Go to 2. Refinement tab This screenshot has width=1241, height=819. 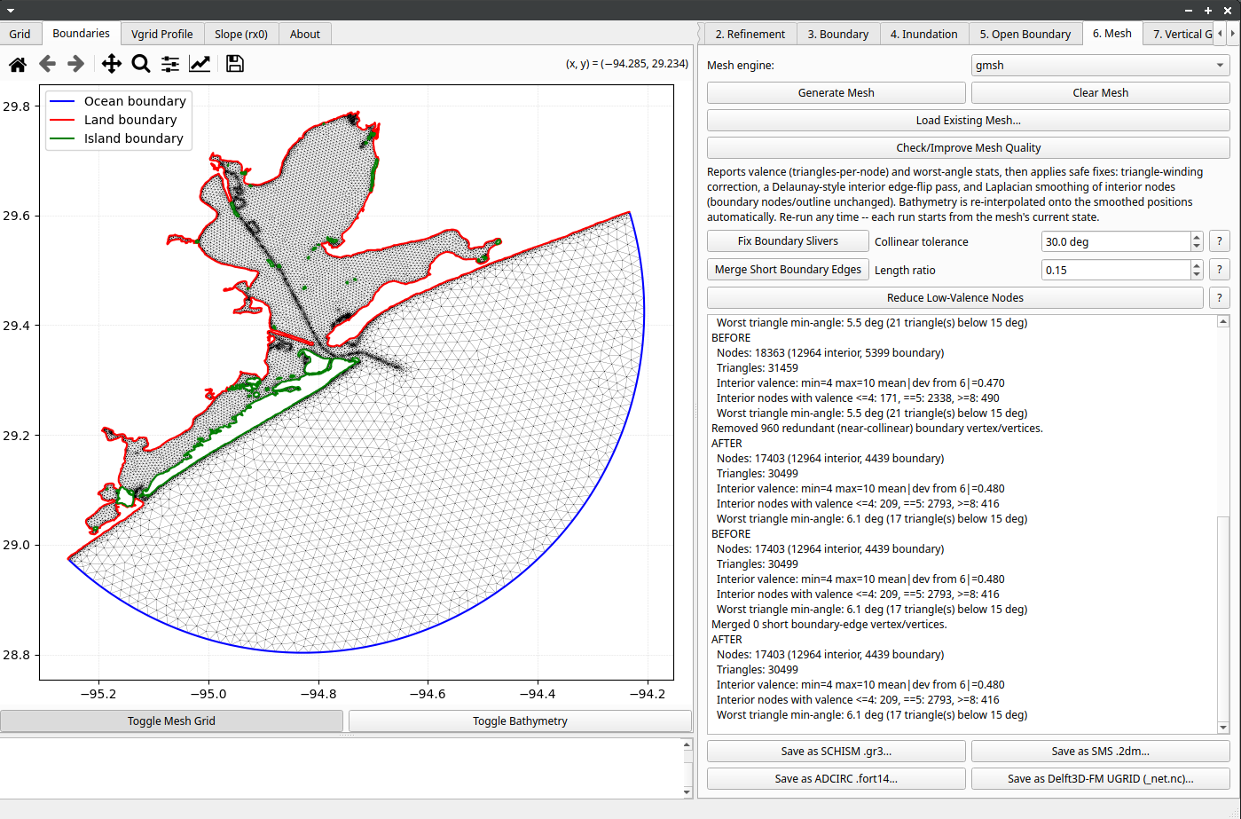tap(750, 34)
